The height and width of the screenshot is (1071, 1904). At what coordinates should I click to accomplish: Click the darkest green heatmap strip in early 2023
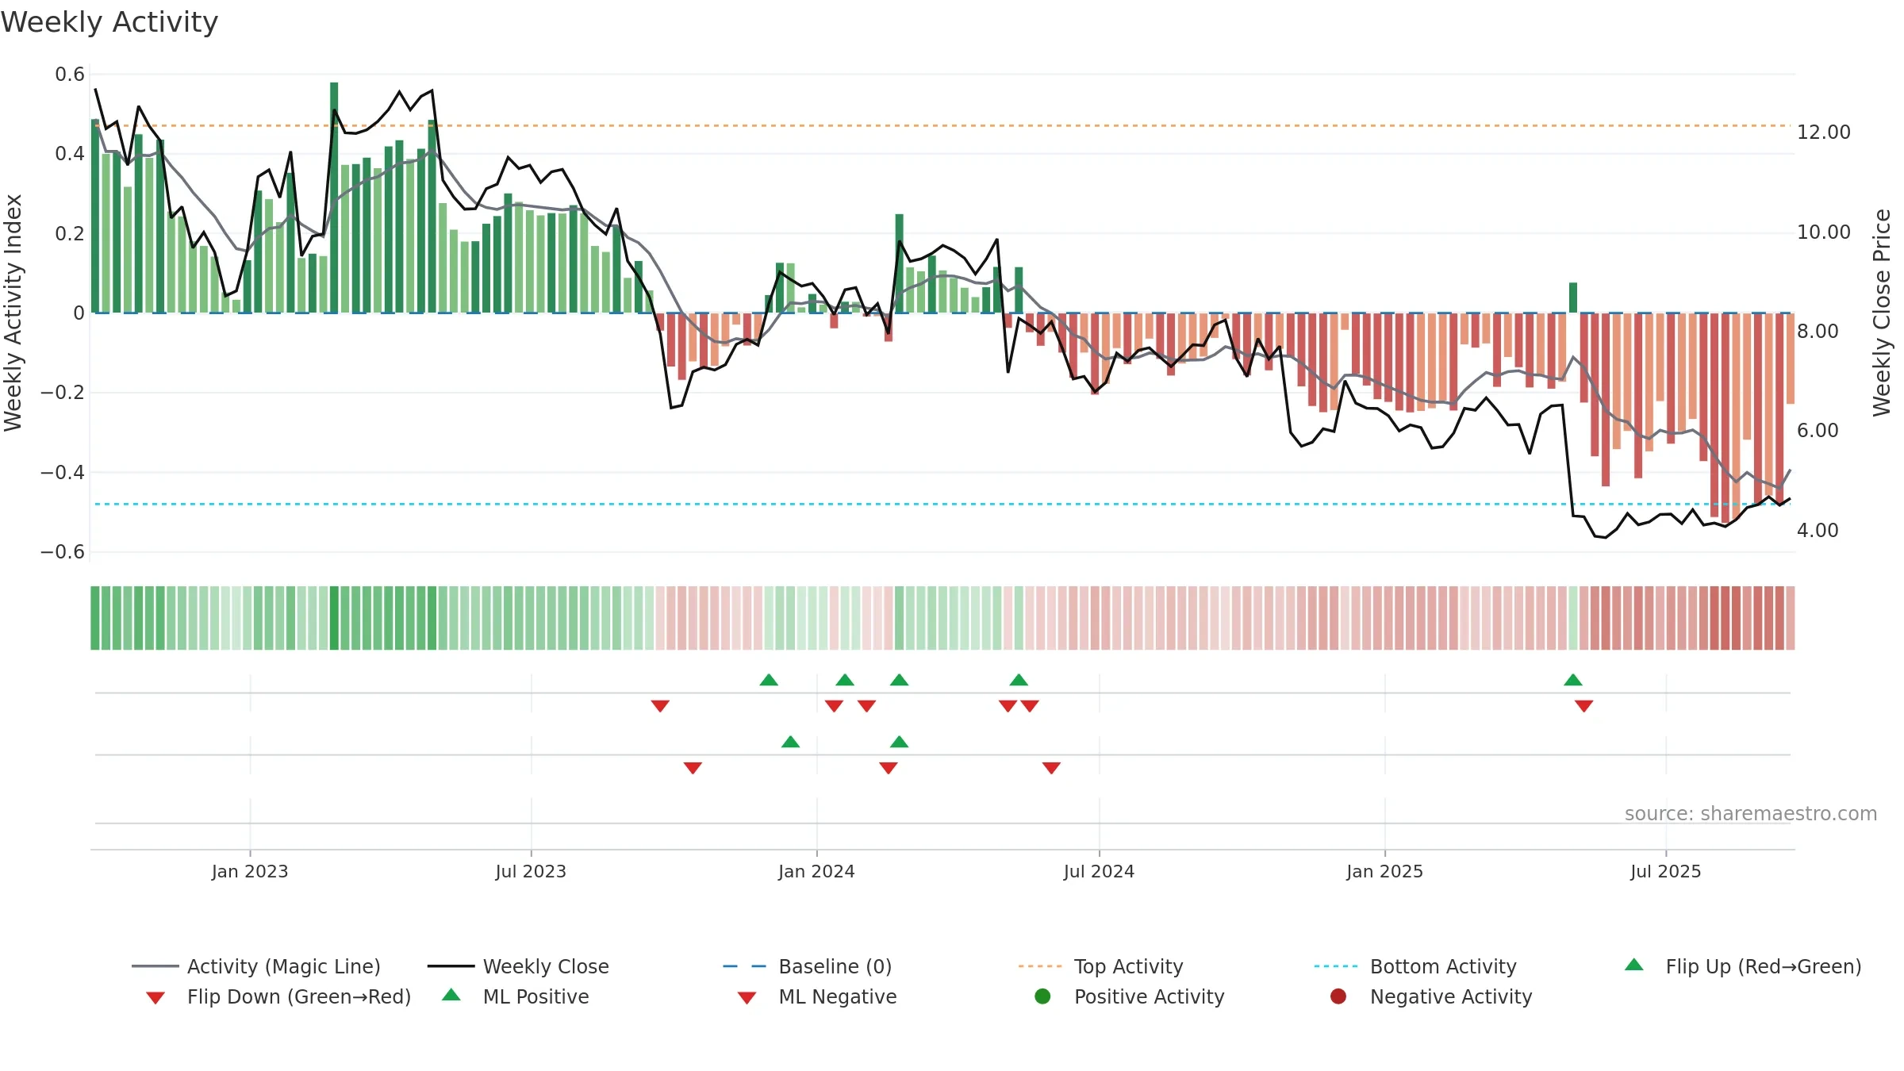point(334,618)
